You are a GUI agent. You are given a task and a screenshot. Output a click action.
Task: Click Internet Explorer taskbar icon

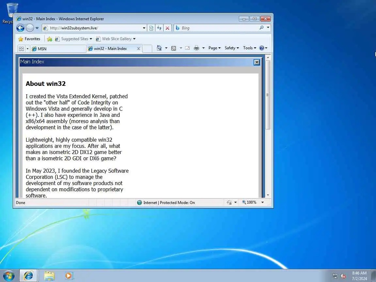[x=28, y=276]
